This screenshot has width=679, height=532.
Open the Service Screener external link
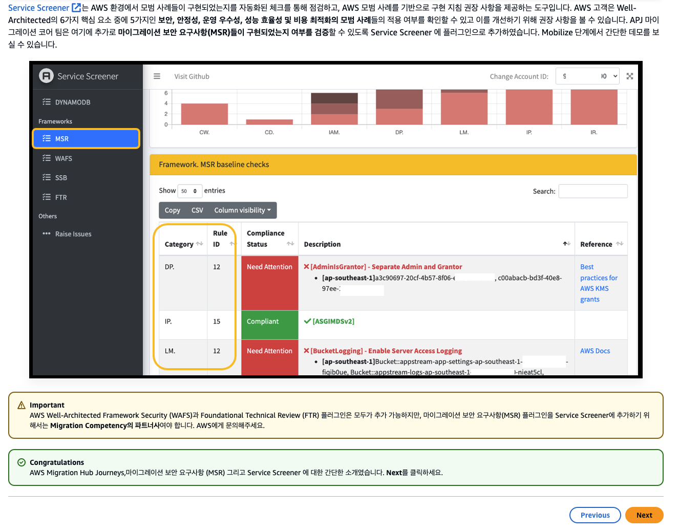coord(45,8)
